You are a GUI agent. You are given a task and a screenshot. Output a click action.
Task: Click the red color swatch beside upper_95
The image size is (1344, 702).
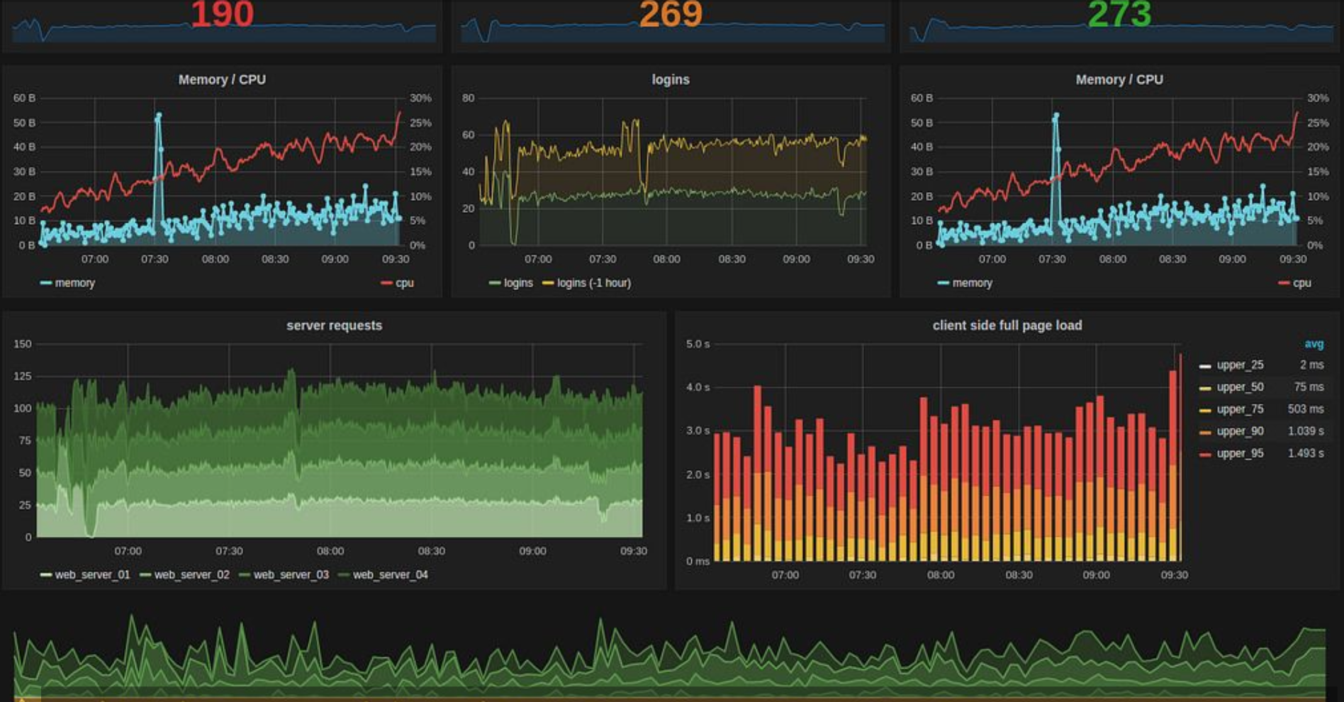point(1205,454)
